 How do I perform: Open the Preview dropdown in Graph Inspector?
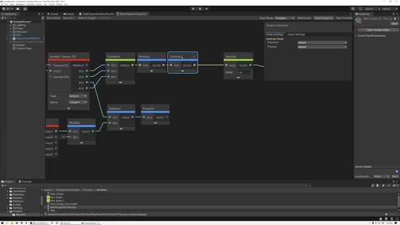322,47
